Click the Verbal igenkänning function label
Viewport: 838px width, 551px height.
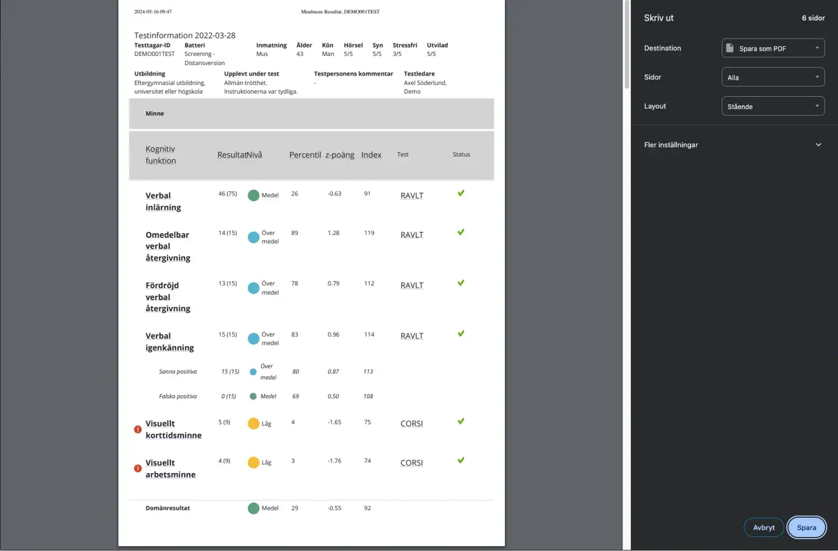click(169, 342)
